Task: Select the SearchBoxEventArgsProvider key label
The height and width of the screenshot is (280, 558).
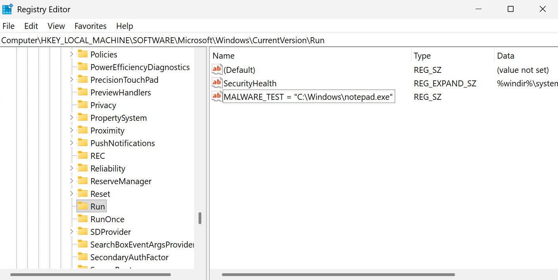Action: tap(142, 245)
